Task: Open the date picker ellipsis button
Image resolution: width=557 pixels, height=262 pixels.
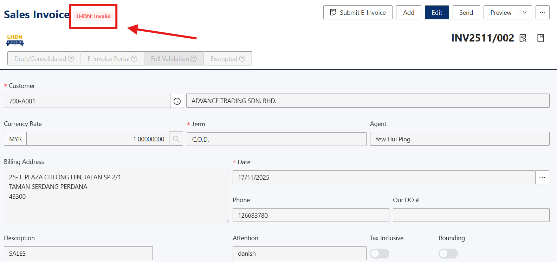Action: (x=542, y=178)
